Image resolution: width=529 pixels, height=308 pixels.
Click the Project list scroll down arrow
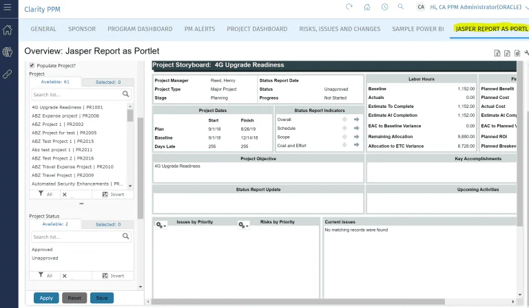(x=130, y=186)
